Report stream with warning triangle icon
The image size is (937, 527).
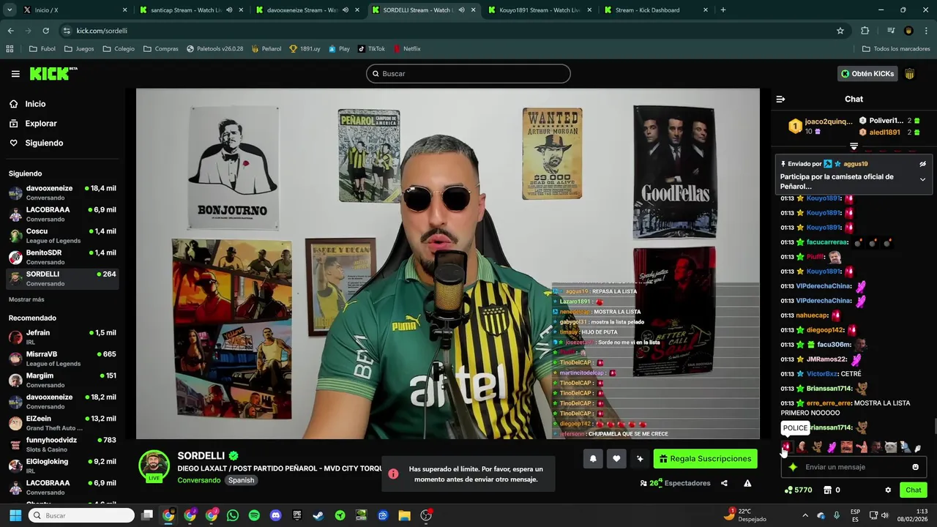point(747,483)
